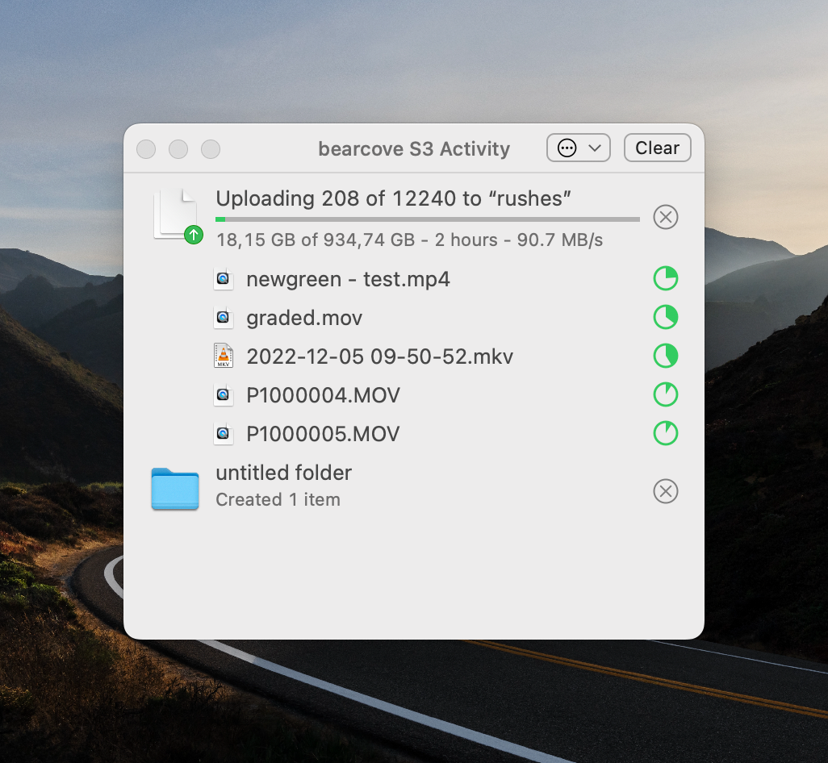Click the "Uploading 208 of 12240" heading
The image size is (828, 763).
393,199
